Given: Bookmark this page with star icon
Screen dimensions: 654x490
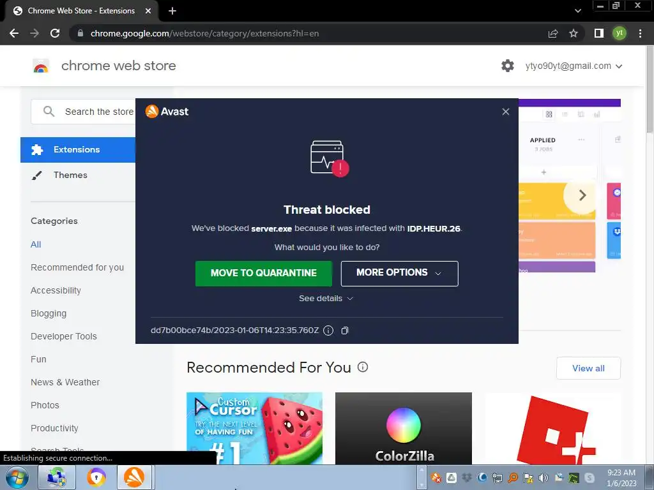Looking at the screenshot, I should coord(574,33).
